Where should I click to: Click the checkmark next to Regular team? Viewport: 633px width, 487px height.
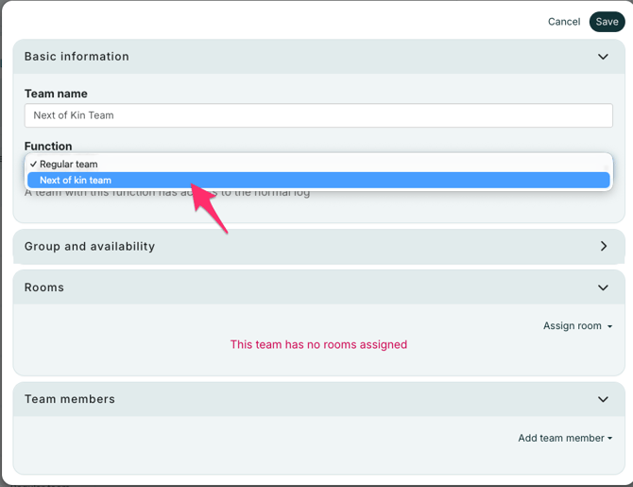point(33,165)
